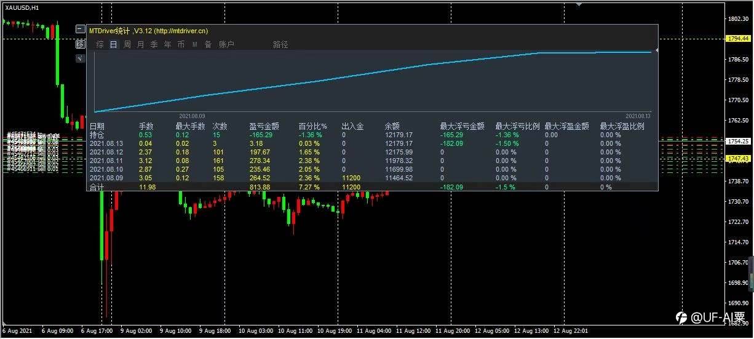Click the 1754.25 price label on the axis
Image resolution: width=754 pixels, height=339 pixels.
[737, 141]
